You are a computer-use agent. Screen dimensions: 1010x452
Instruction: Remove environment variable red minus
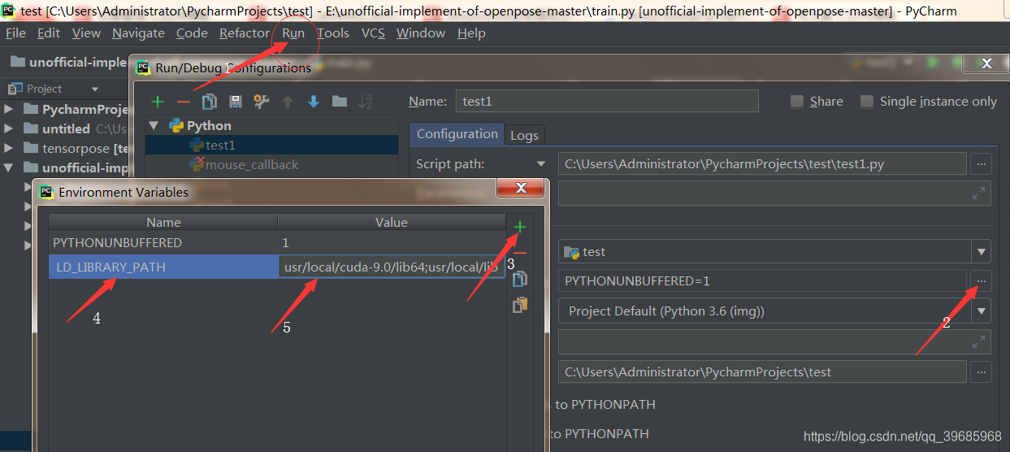520,253
